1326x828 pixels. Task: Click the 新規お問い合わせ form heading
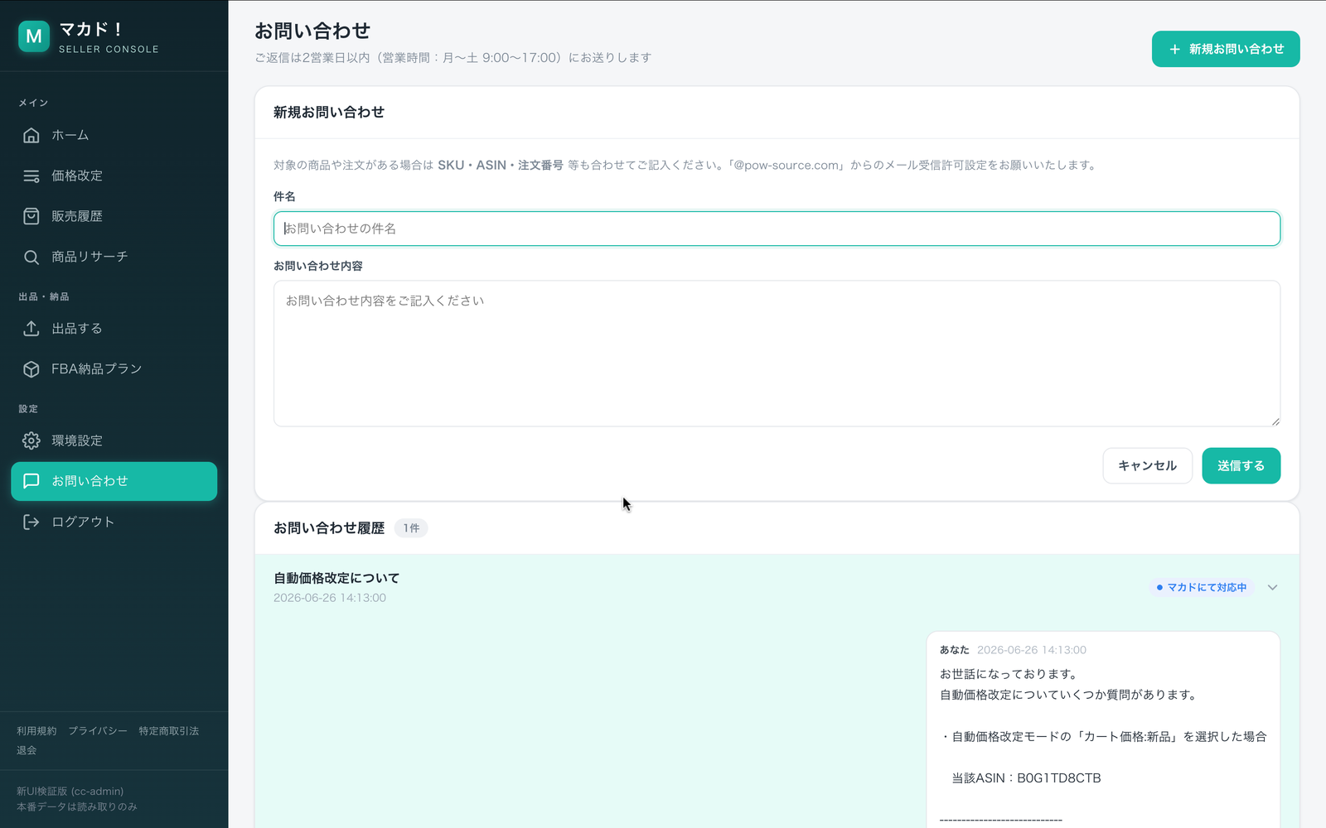pos(329,113)
